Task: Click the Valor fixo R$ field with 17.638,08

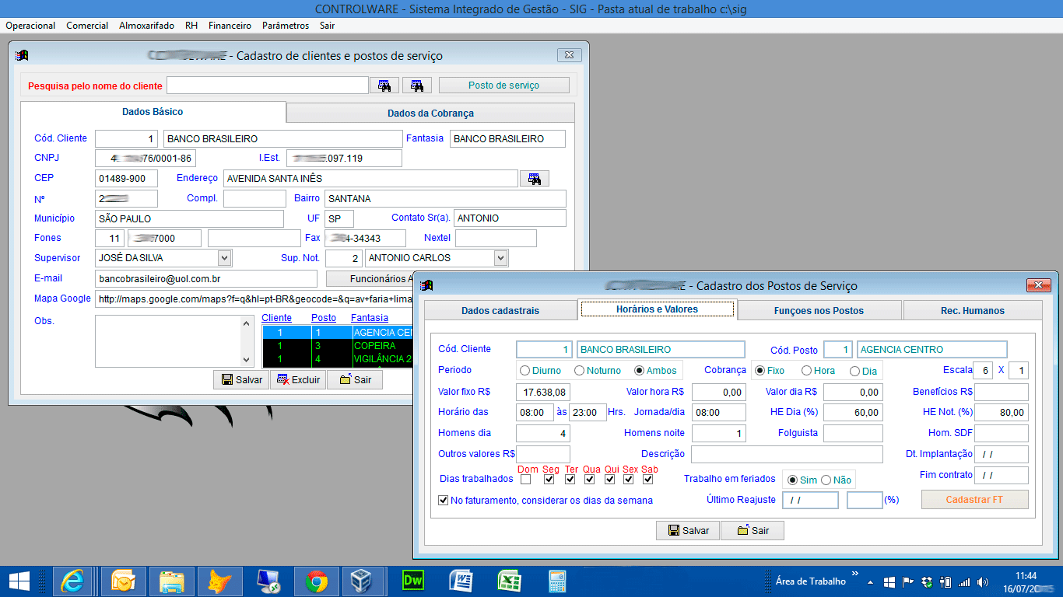Action: 543,393
